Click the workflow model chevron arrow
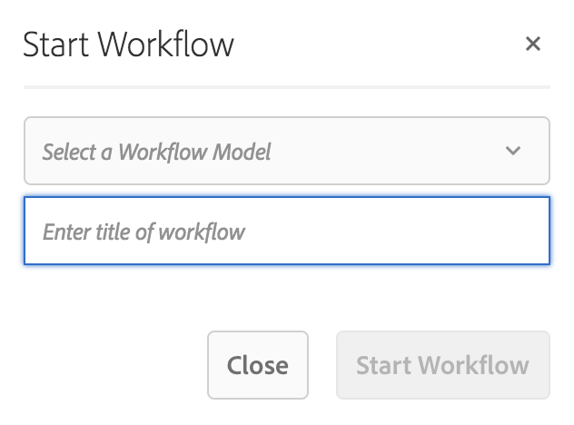Screen dimensions: 574x425 [513, 151]
